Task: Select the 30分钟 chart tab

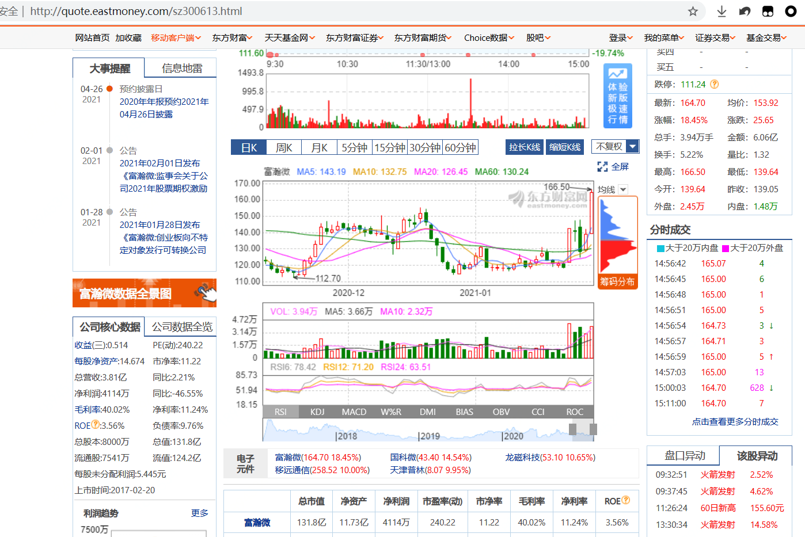Action: [x=425, y=147]
